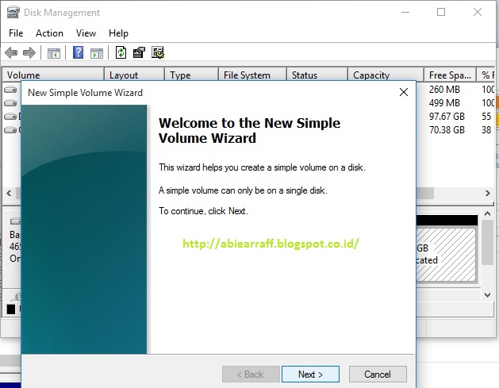Screen dimensions: 499x388
Task: Click the horizontal scrollbar right arrow
Action: coord(488,193)
